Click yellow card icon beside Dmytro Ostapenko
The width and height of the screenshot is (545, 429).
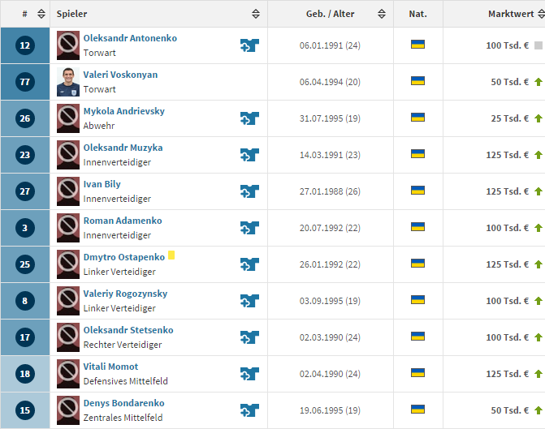pyautogui.click(x=171, y=256)
